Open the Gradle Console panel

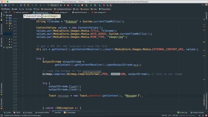coord(197,112)
